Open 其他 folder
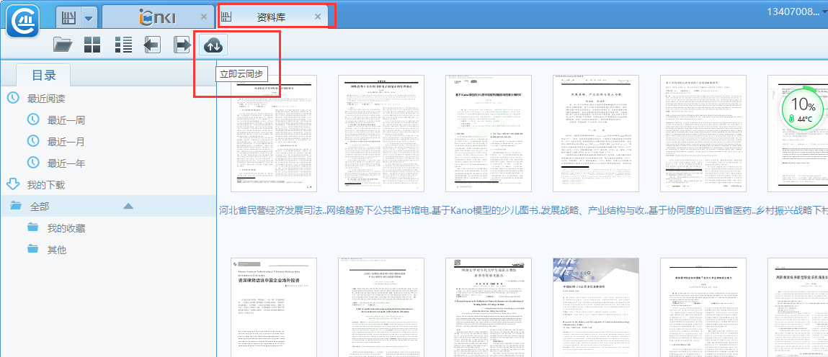This screenshot has height=357, width=828. pyautogui.click(x=56, y=250)
